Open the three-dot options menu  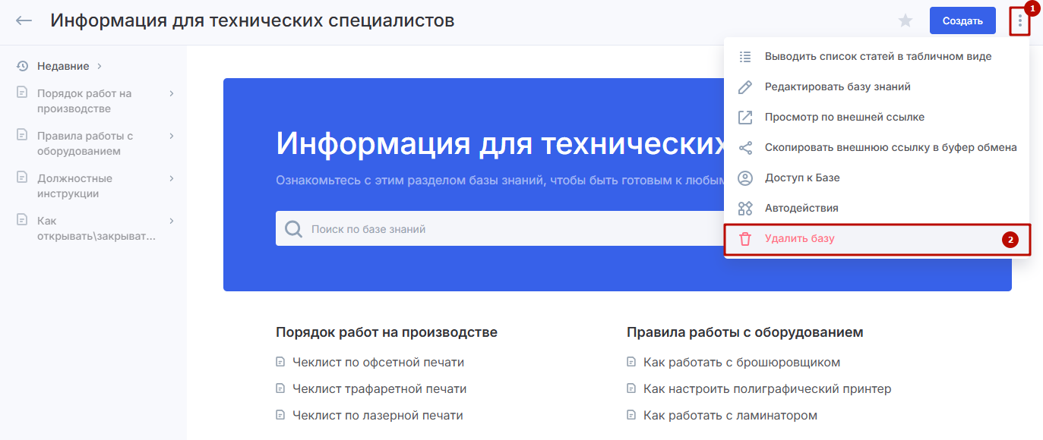(x=1019, y=21)
